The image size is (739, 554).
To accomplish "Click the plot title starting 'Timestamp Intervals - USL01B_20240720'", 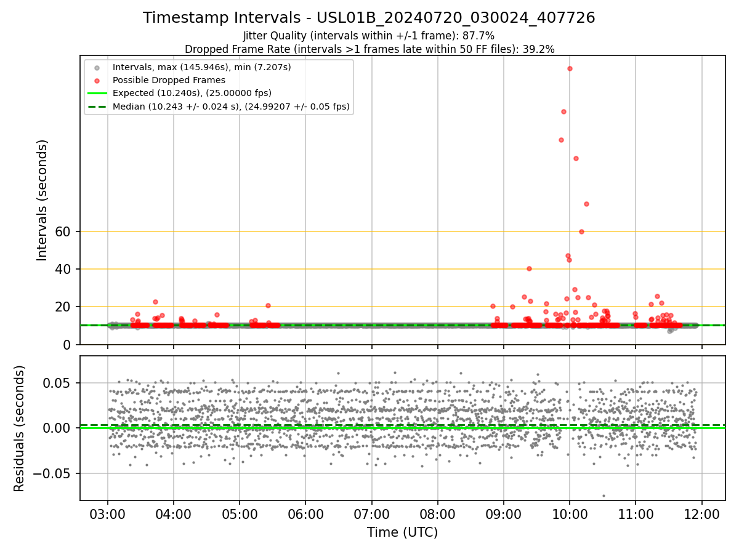I will coord(369,18).
